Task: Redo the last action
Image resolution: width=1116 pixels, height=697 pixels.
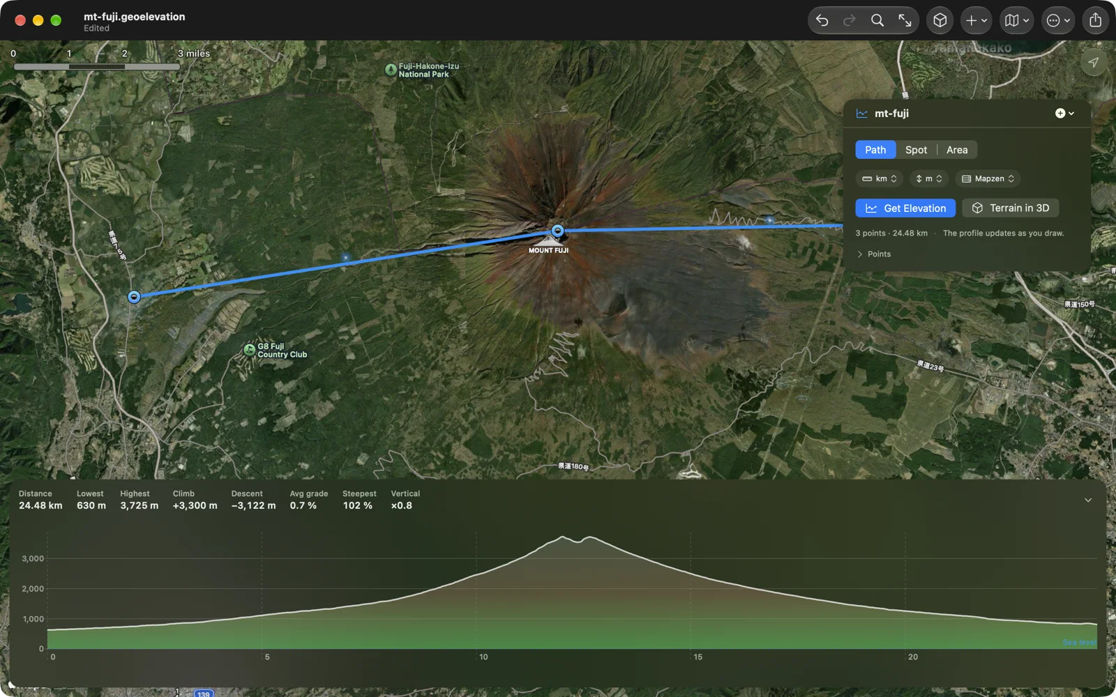Action: 849,20
